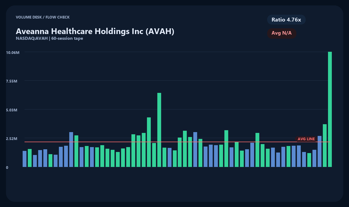Click the 5.03M axis label

point(12,110)
